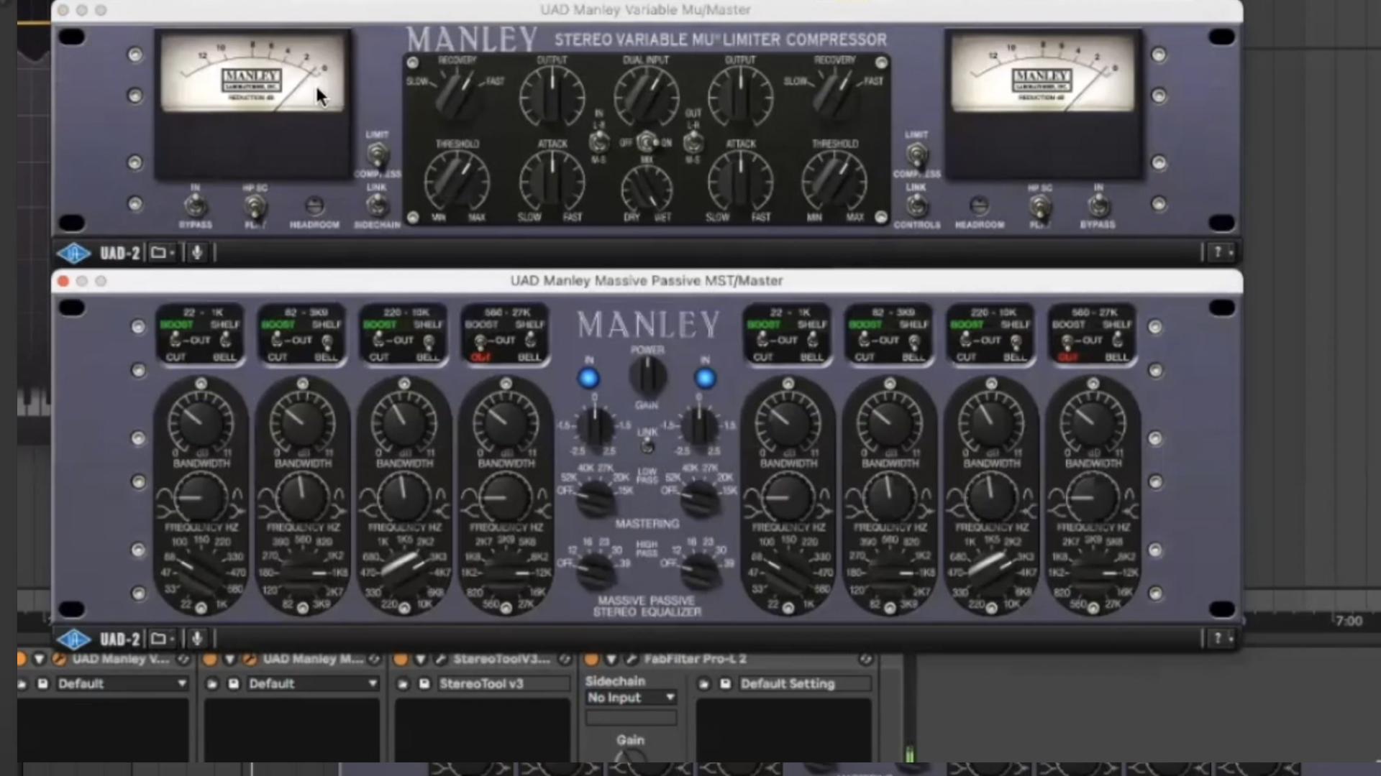Open Default preset dropdown on UAD Manley M
This screenshot has width=1381, height=776.
point(312,684)
